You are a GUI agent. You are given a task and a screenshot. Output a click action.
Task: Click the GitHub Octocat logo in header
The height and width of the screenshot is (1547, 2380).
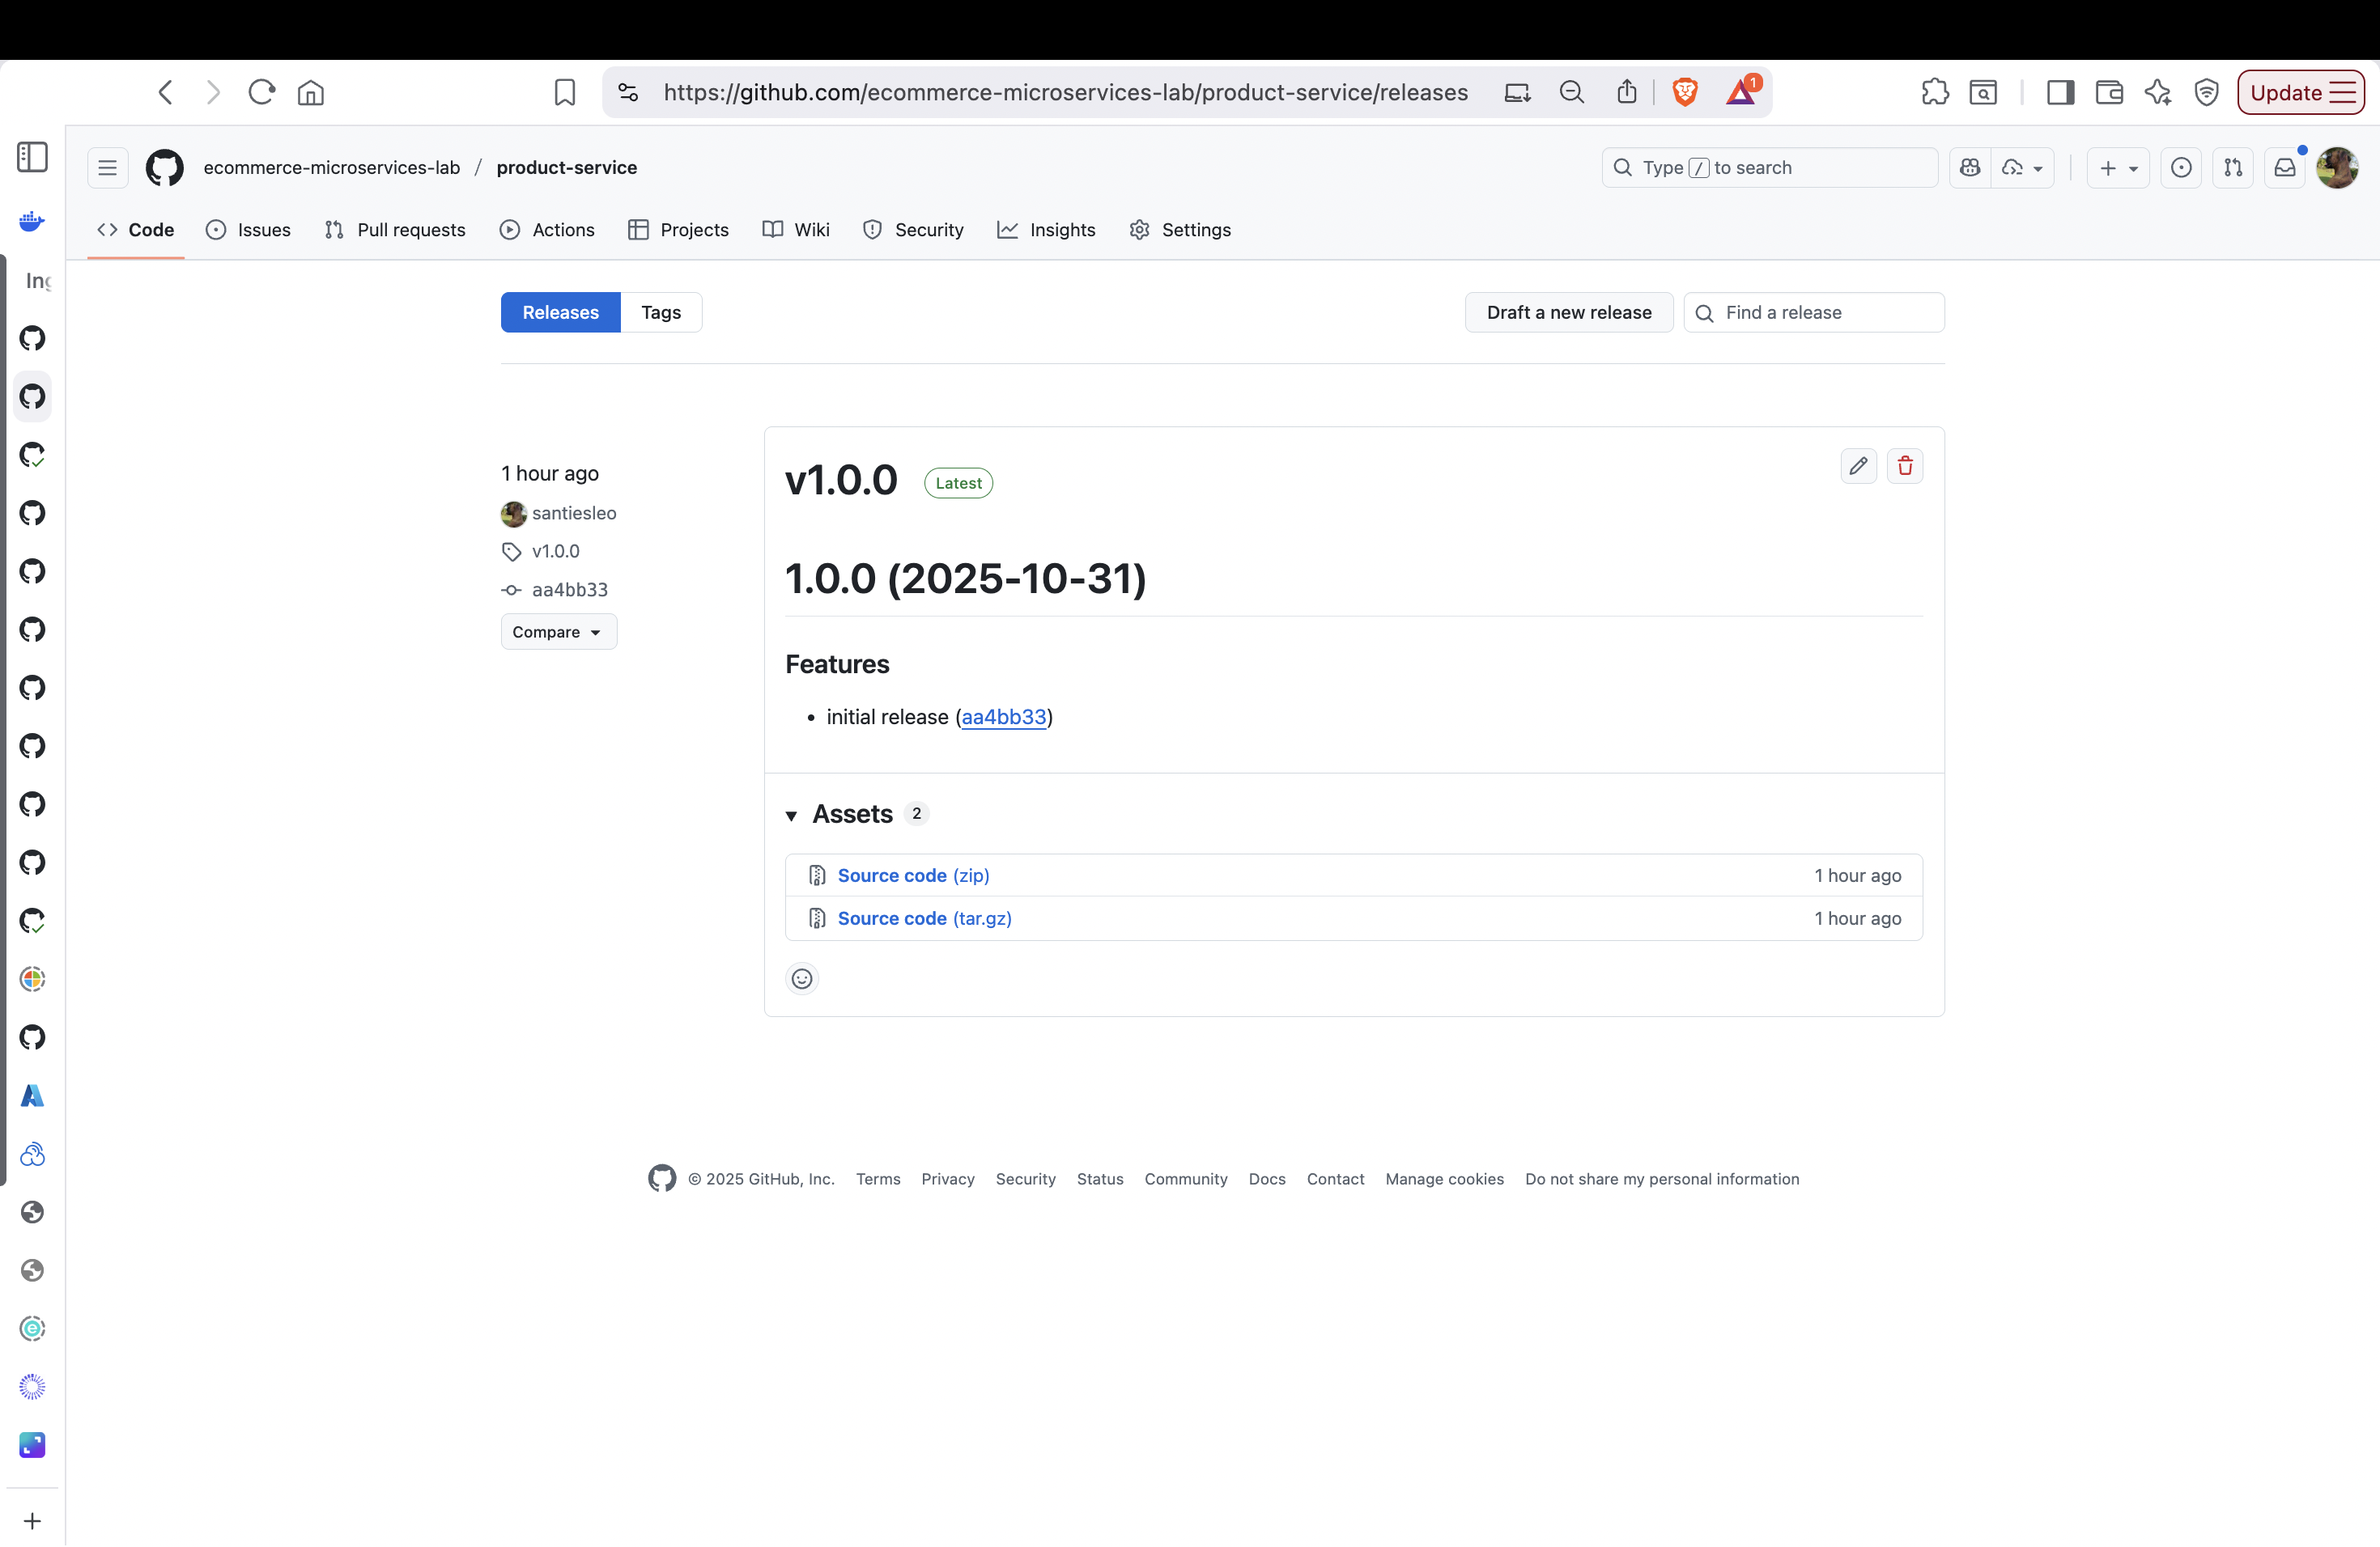click(165, 168)
